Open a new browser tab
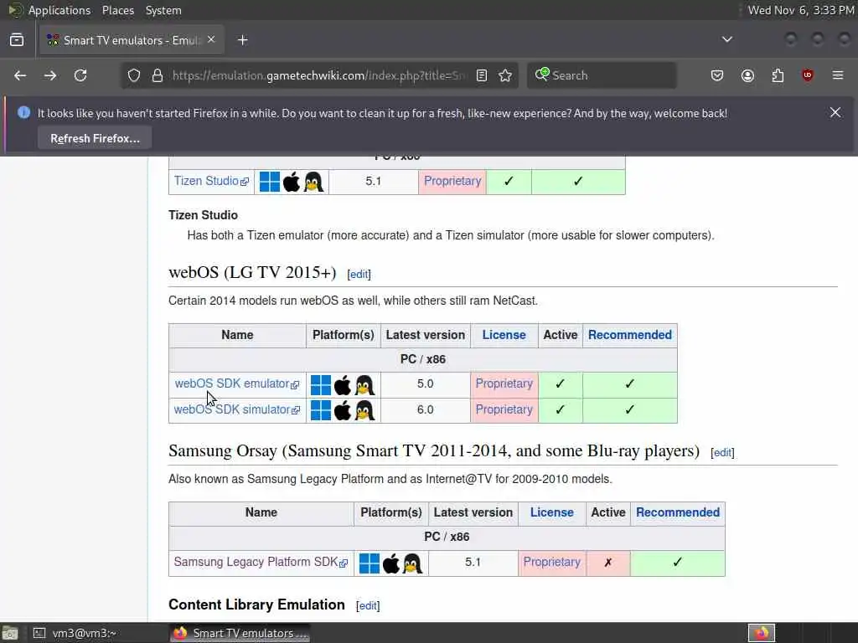Screen dimensions: 858x643 (242, 40)
